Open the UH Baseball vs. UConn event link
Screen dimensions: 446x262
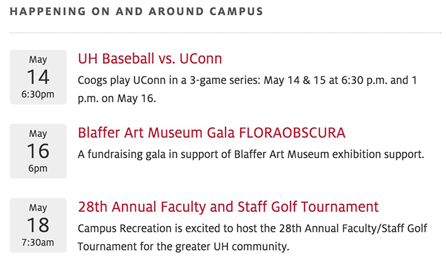click(150, 59)
